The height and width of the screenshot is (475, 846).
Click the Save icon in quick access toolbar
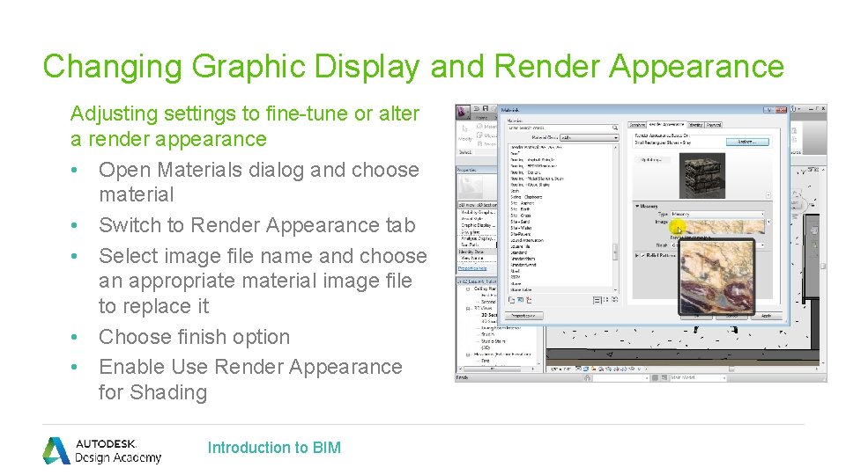tap(486, 108)
